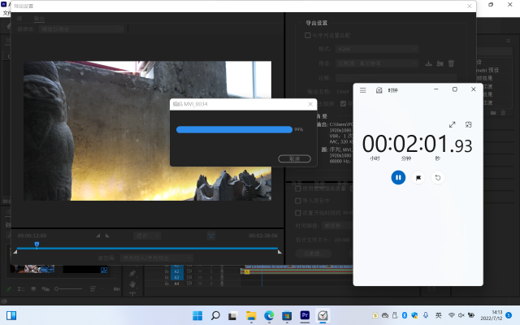Pause the running stopwatch

[x=398, y=177]
